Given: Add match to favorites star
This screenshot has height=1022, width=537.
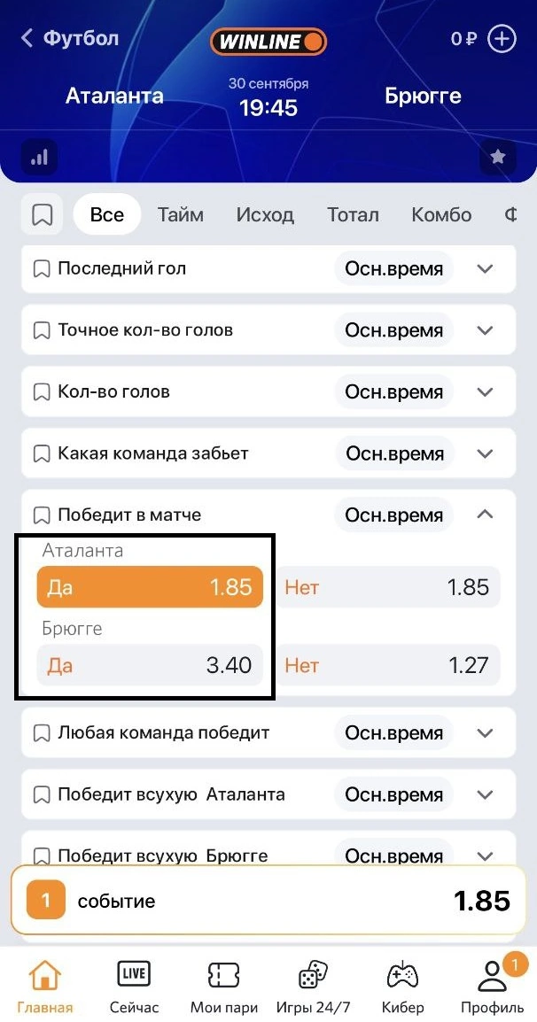Looking at the screenshot, I should click(x=498, y=158).
